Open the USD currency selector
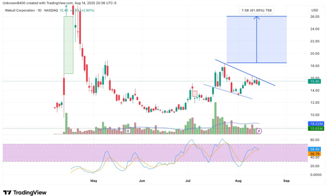 coord(314,10)
